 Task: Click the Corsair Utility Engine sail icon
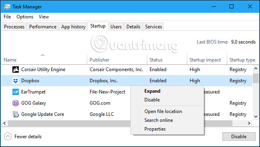(x=16, y=70)
